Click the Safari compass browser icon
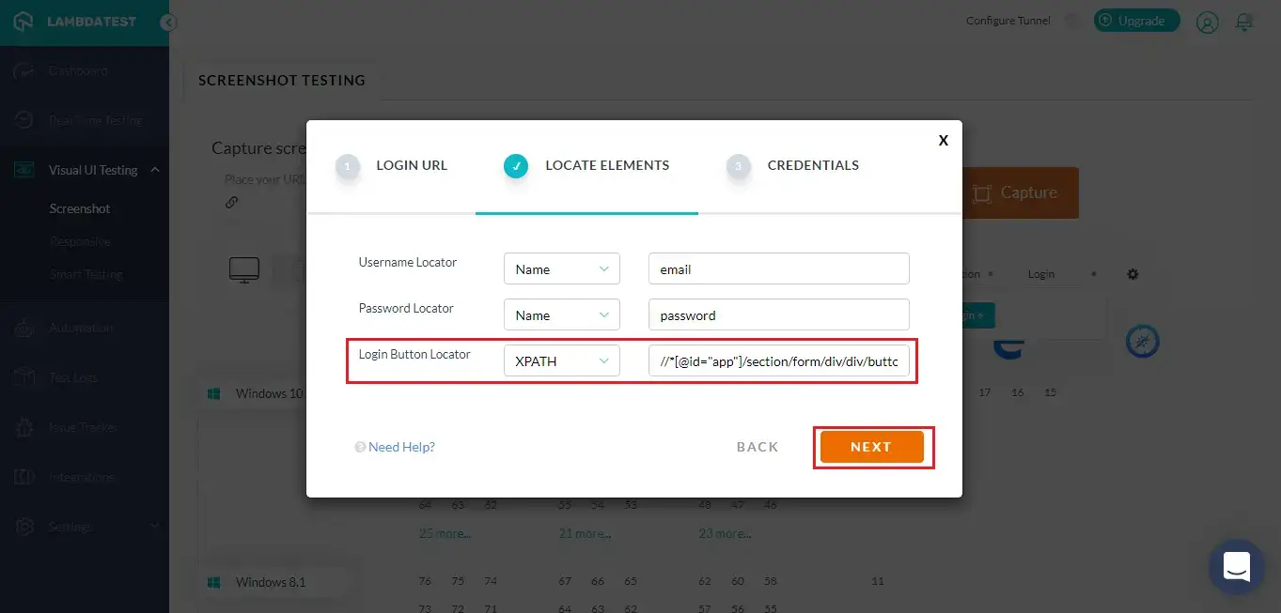Screen dimensions: 1281x613 click(1142, 342)
